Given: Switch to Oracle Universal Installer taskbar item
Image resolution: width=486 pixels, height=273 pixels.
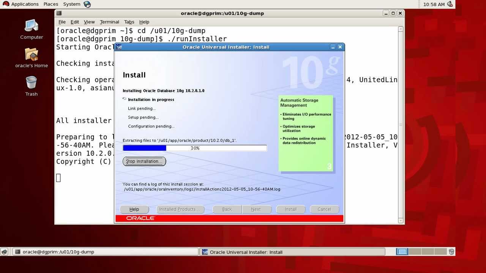Looking at the screenshot, I should coord(292,252).
